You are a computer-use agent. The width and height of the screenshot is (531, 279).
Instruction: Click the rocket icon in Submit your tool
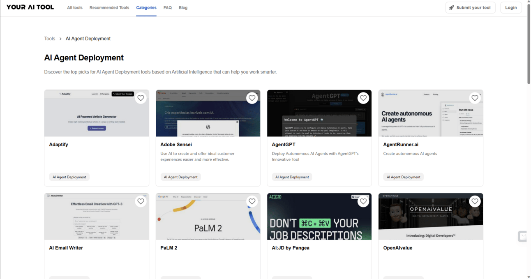(452, 7)
